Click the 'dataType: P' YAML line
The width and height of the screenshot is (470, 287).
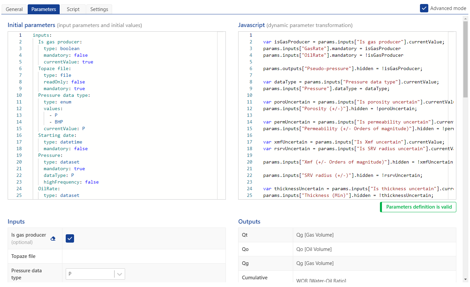coord(59,175)
